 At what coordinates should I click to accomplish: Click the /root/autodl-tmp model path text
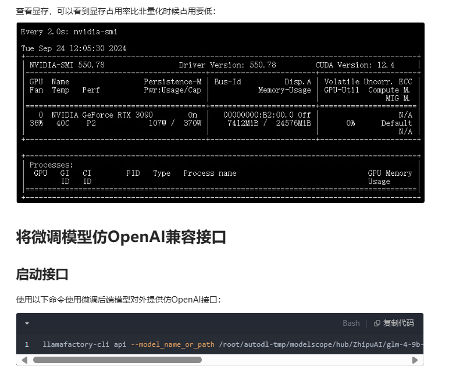pos(320,344)
